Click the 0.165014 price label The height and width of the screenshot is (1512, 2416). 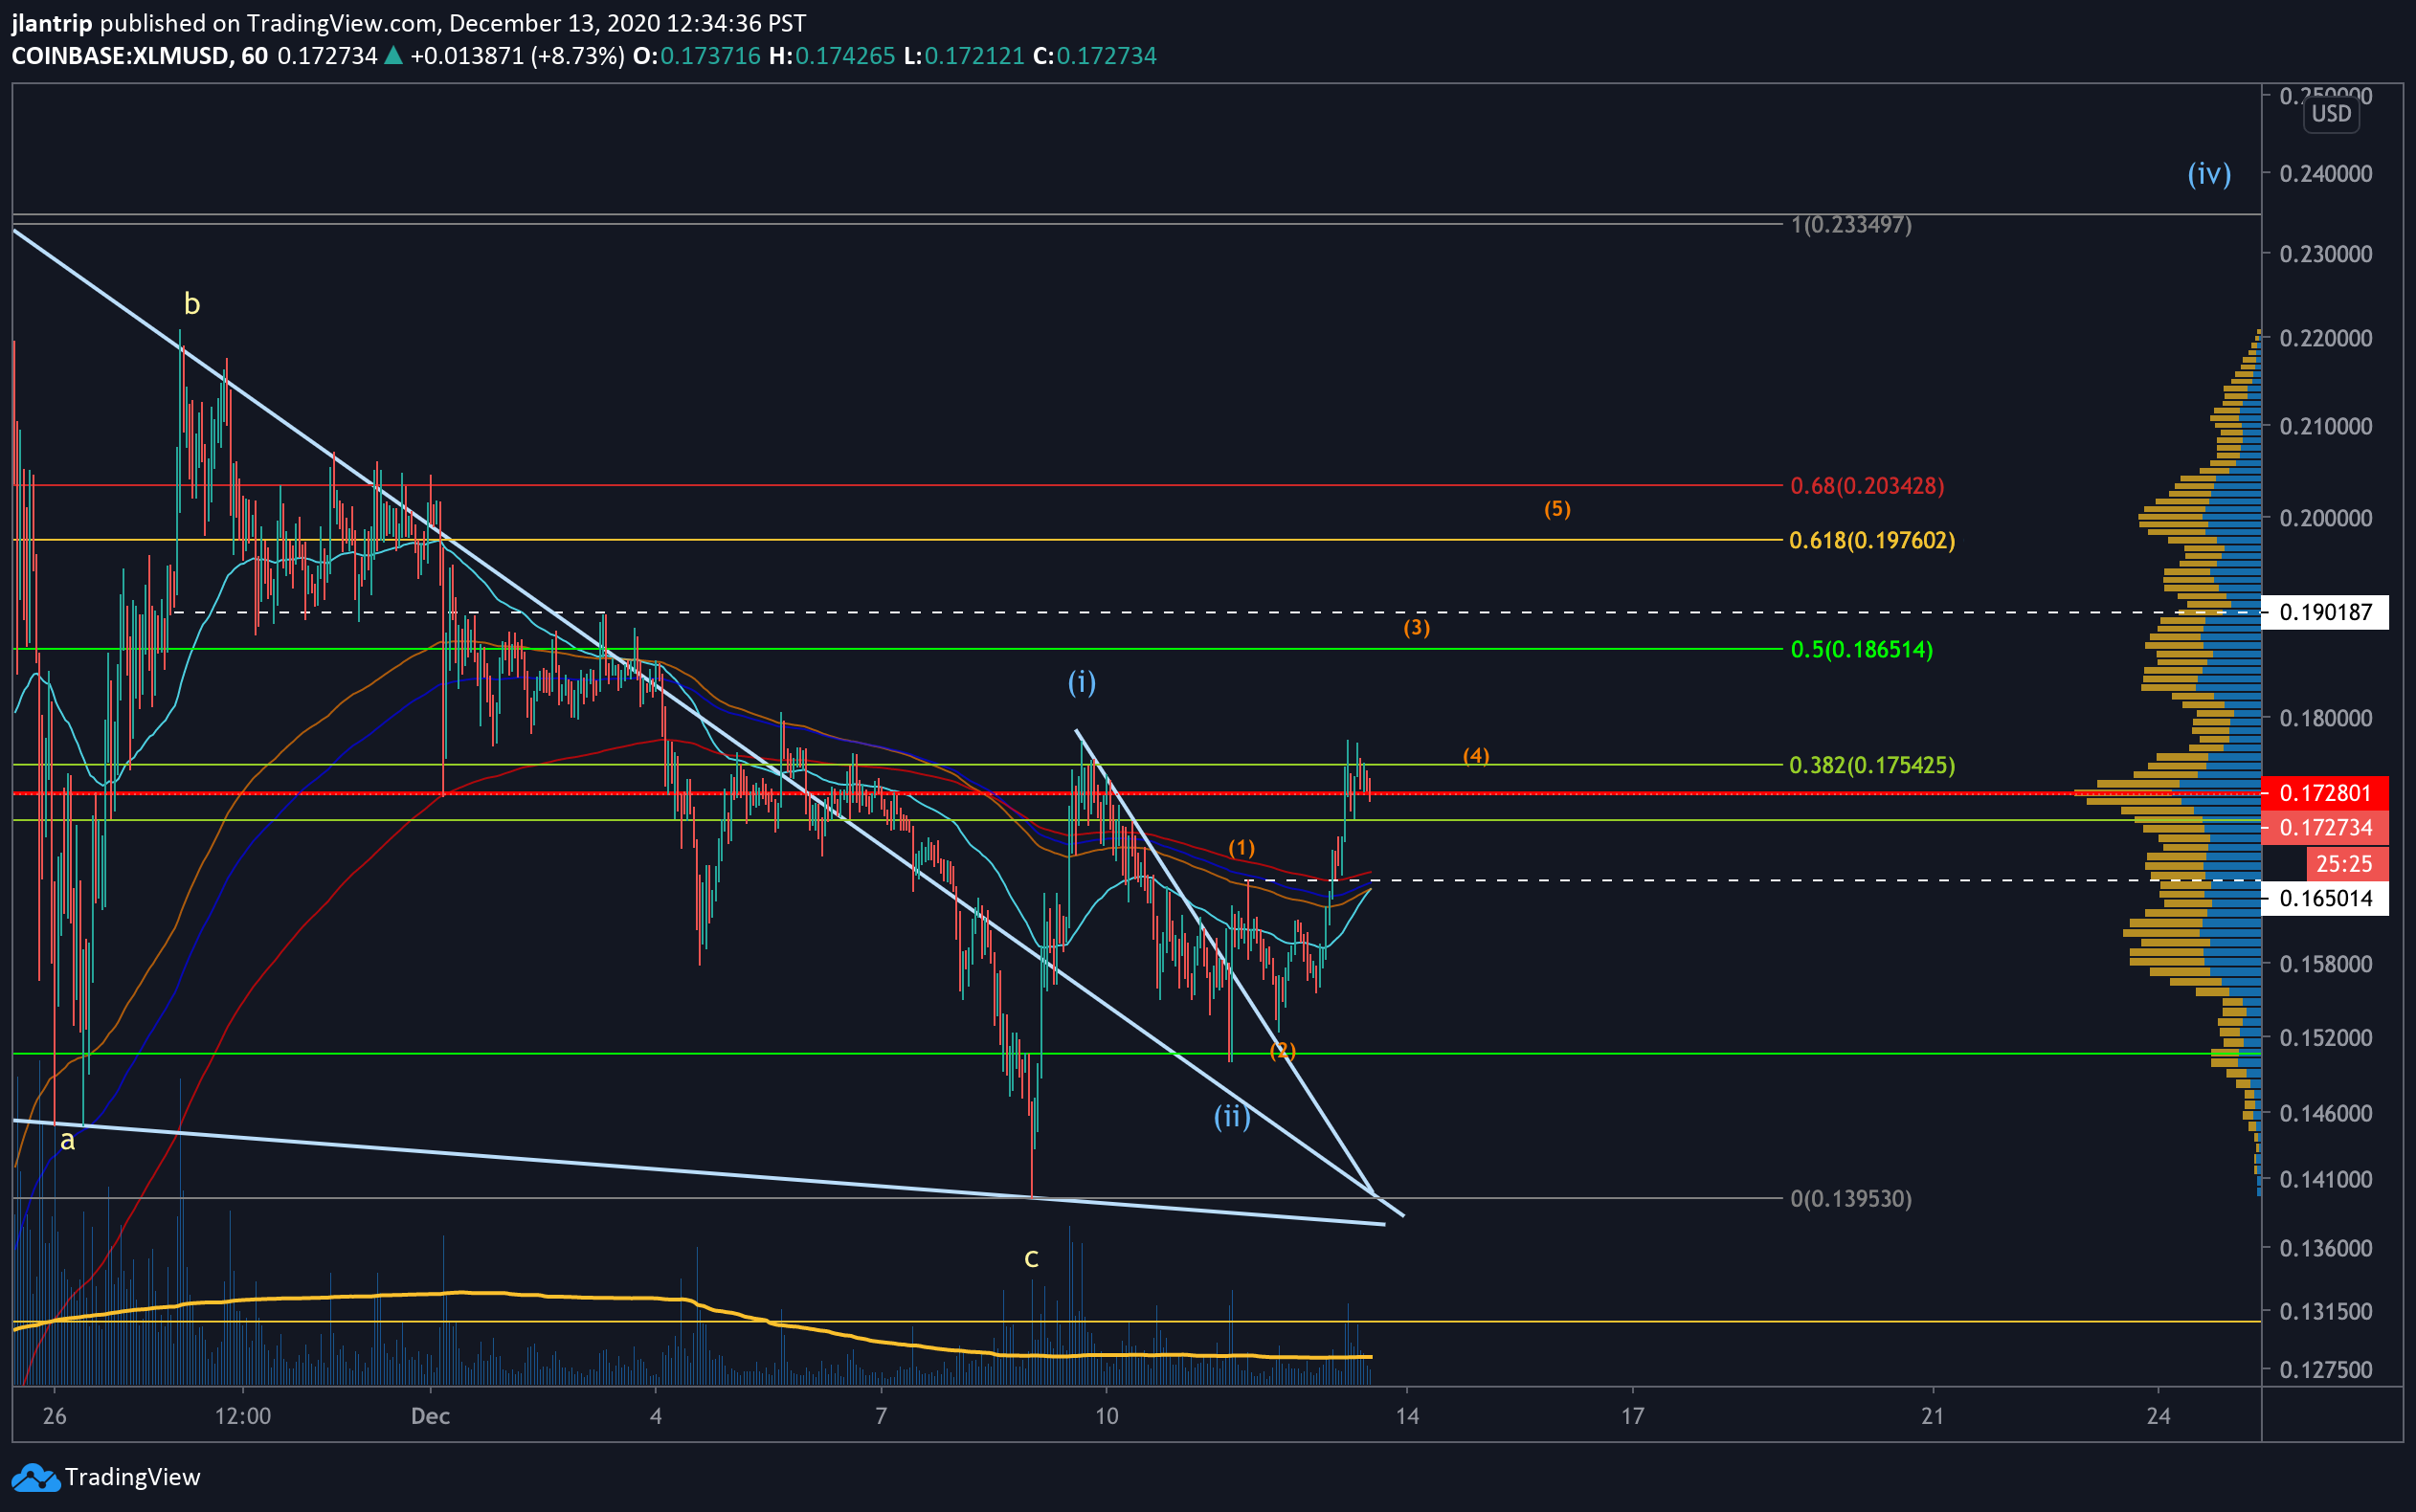(2325, 898)
